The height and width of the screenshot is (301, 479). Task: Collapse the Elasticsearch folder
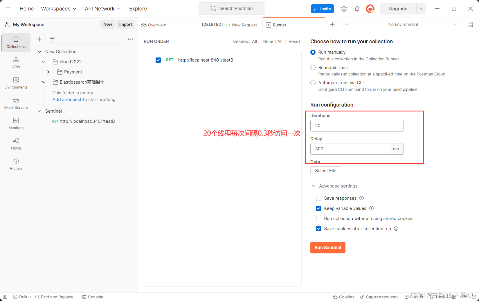[44, 82]
